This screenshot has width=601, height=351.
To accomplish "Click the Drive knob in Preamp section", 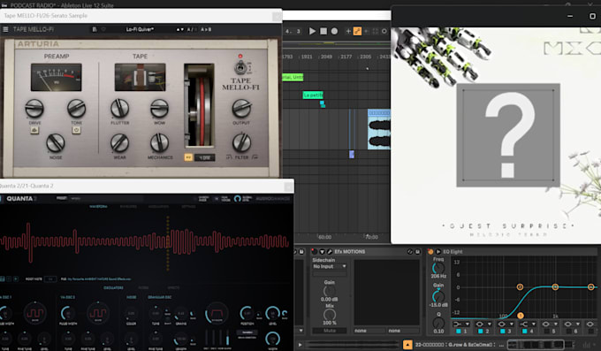I will (x=34, y=109).
